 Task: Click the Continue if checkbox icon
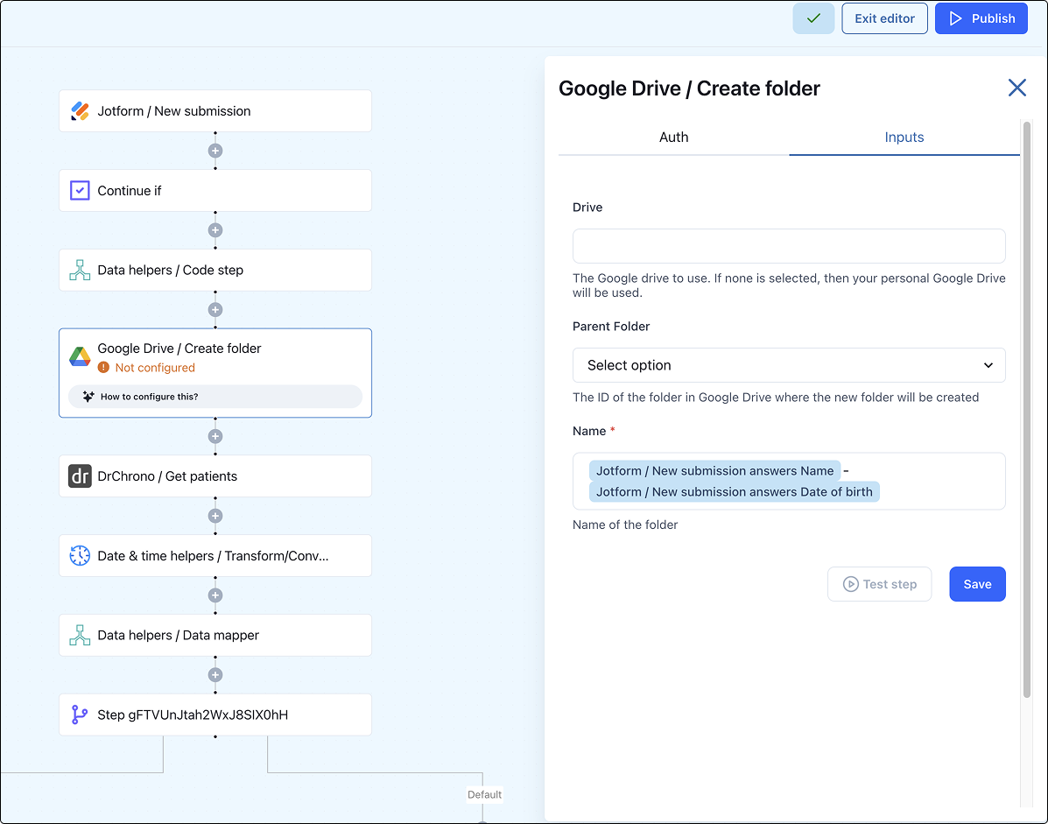[x=81, y=191]
